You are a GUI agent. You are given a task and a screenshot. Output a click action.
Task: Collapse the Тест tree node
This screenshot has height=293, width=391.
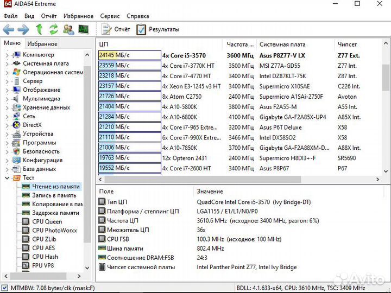click(7, 178)
